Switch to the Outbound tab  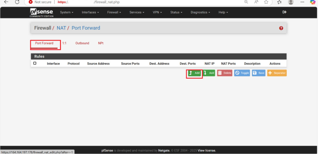(82, 43)
